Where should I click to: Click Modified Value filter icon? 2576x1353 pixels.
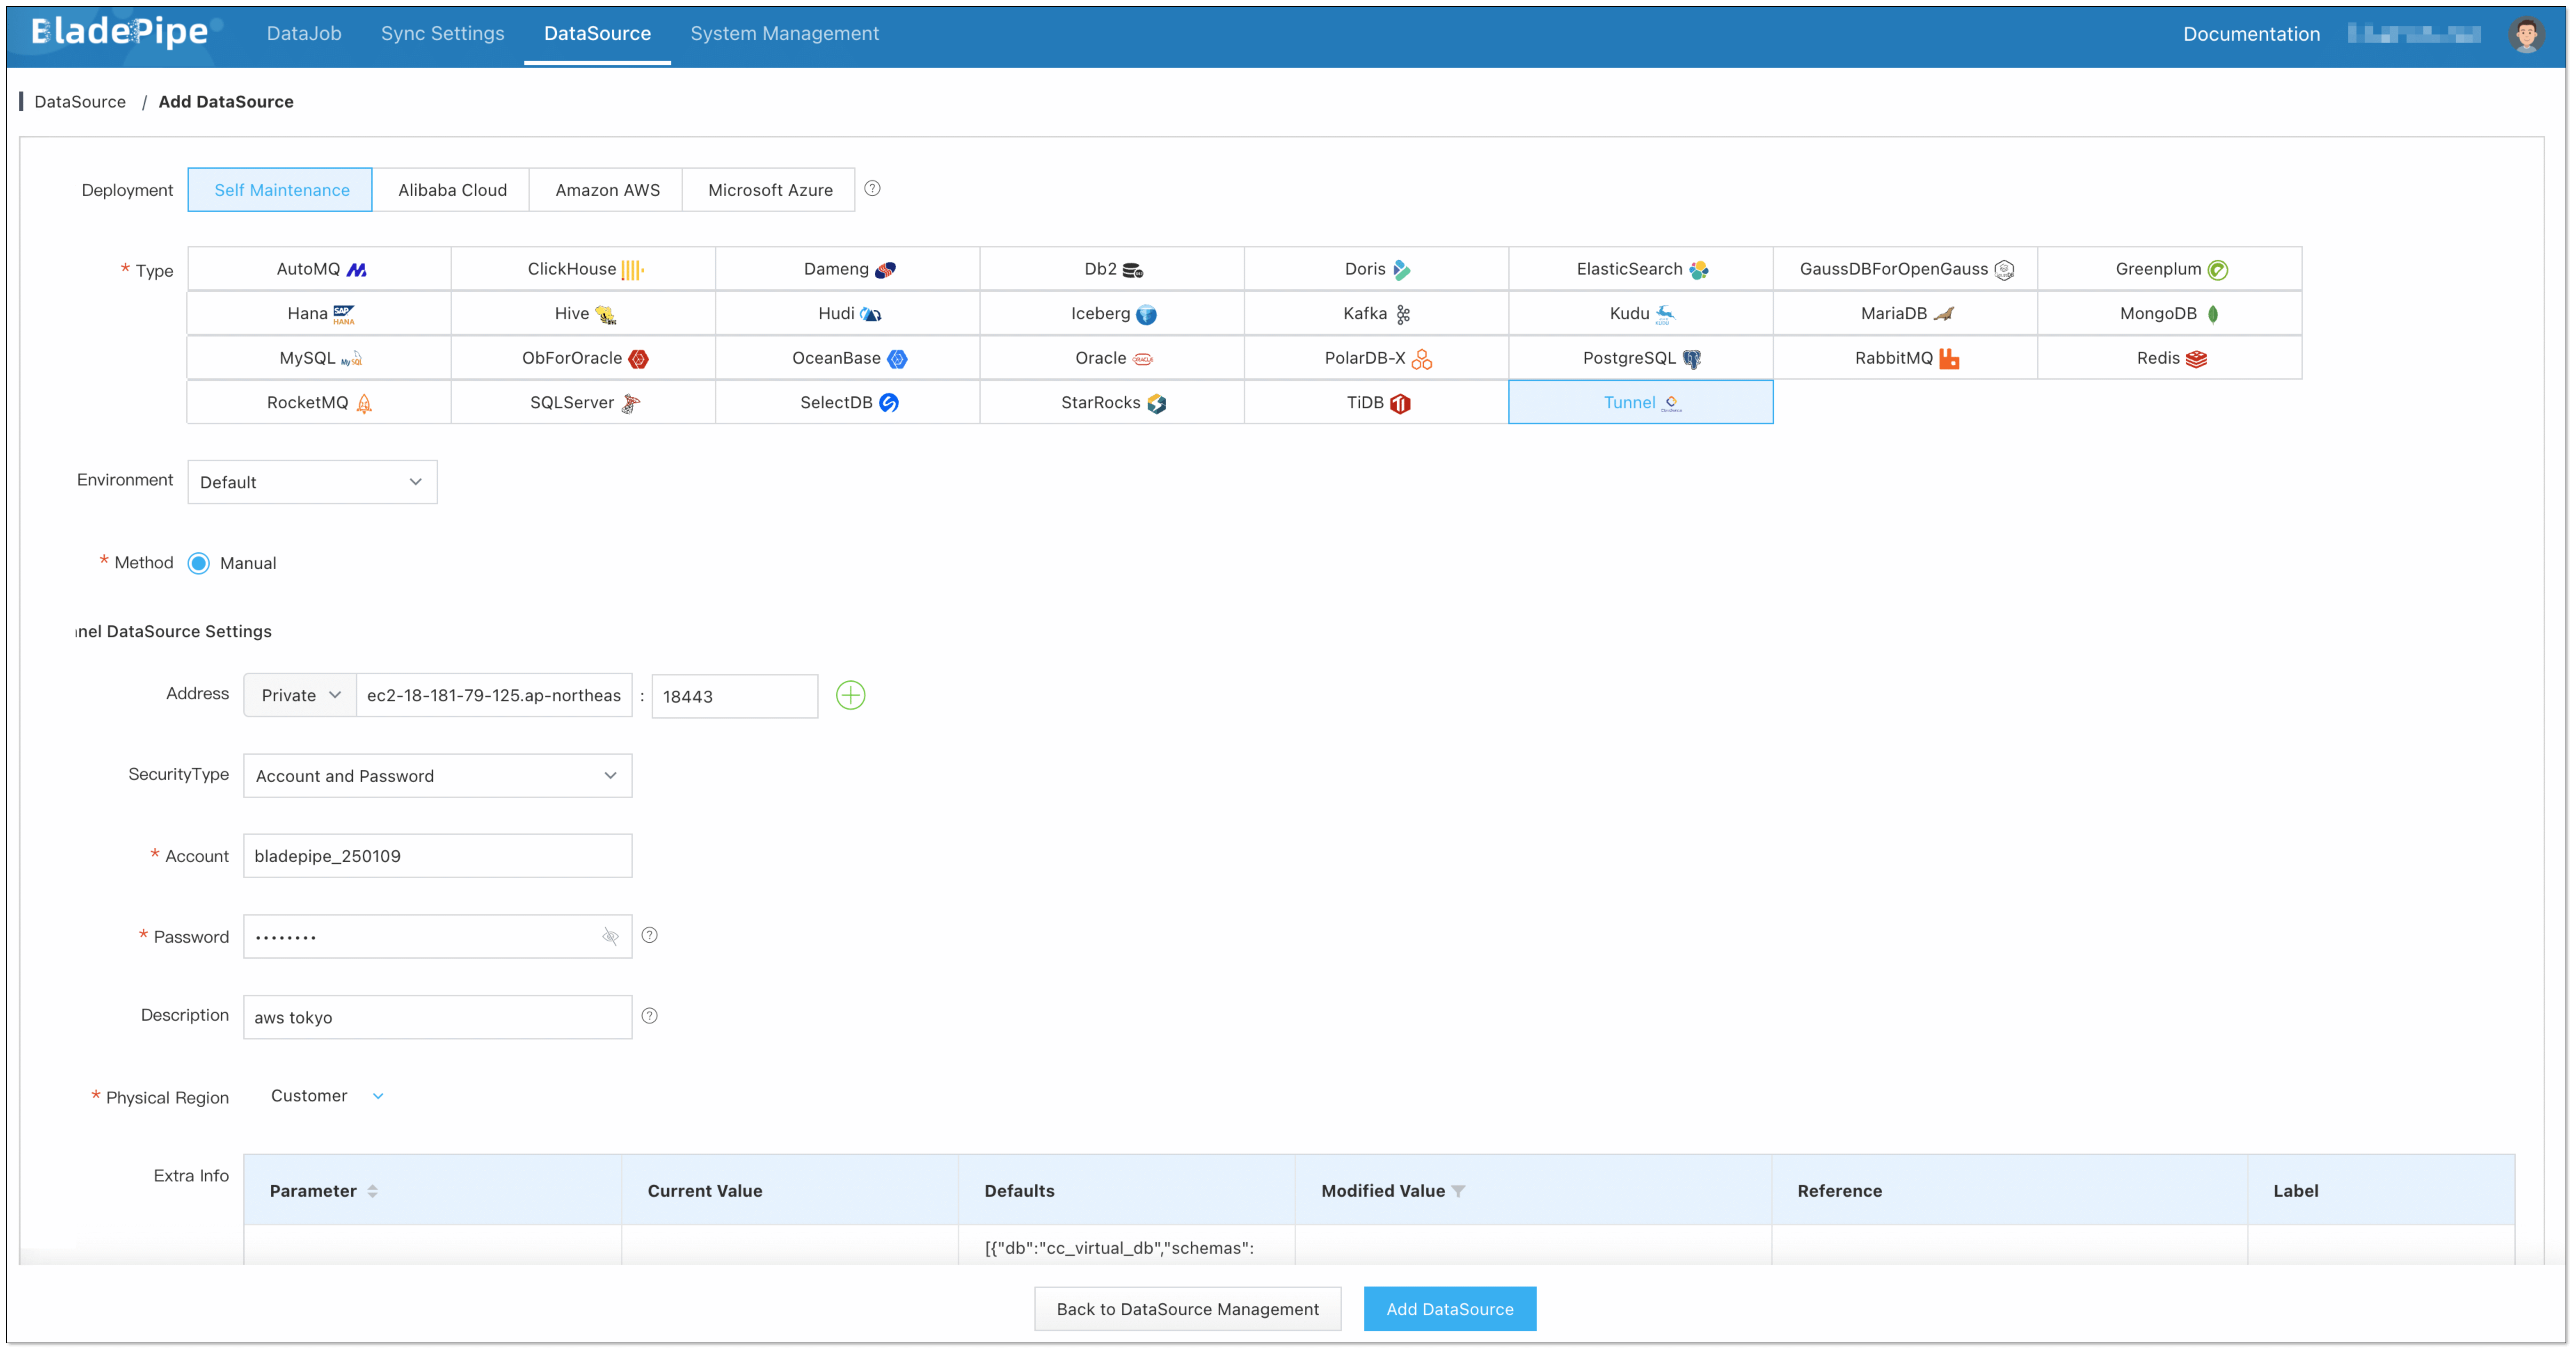pos(1458,1191)
